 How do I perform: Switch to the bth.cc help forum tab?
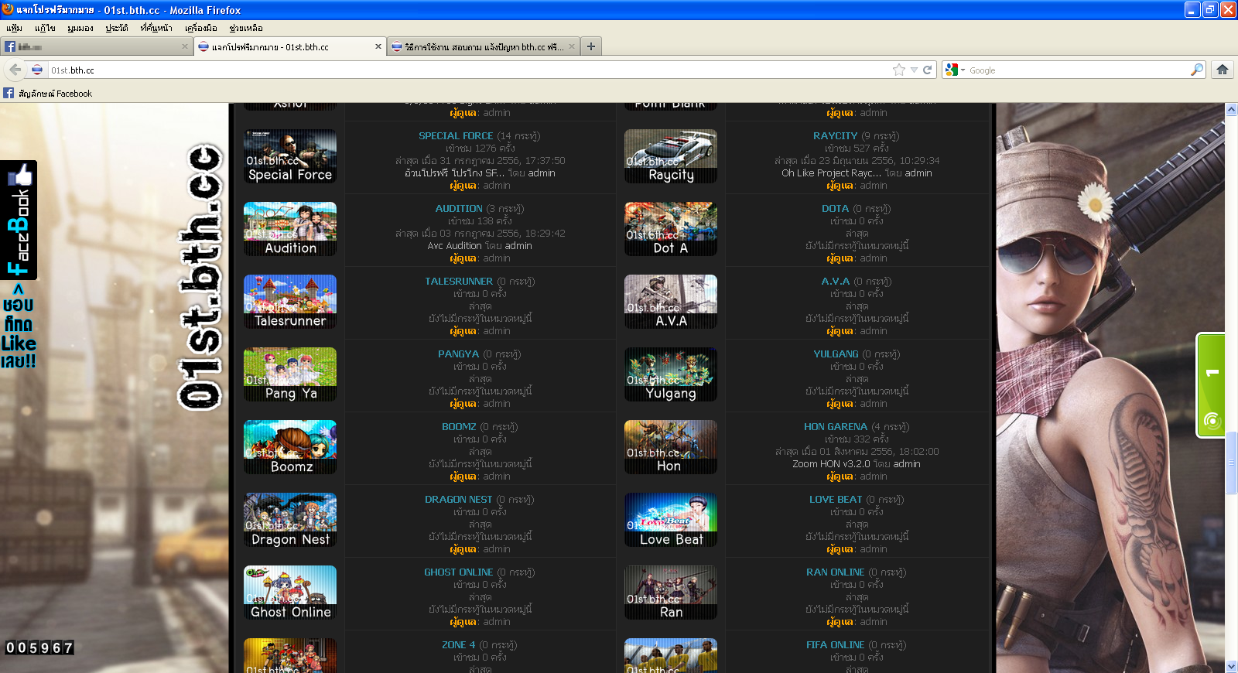point(484,46)
